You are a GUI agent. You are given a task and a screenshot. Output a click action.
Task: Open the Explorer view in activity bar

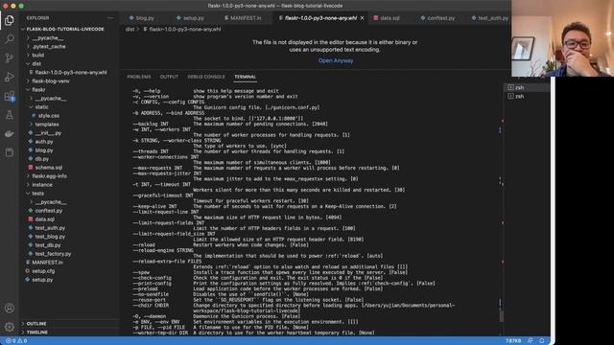click(10, 20)
